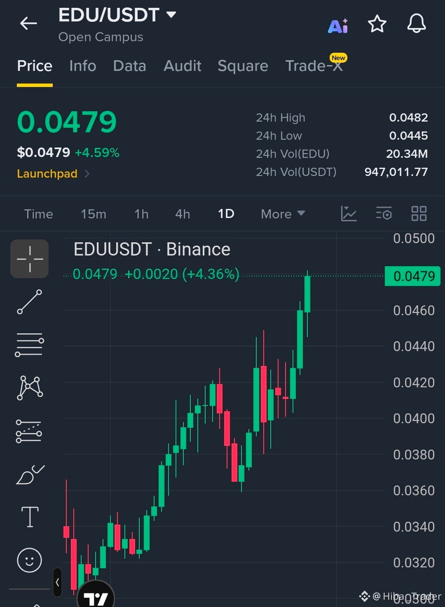Select the Time chart interval
445x607 pixels.
38,214
